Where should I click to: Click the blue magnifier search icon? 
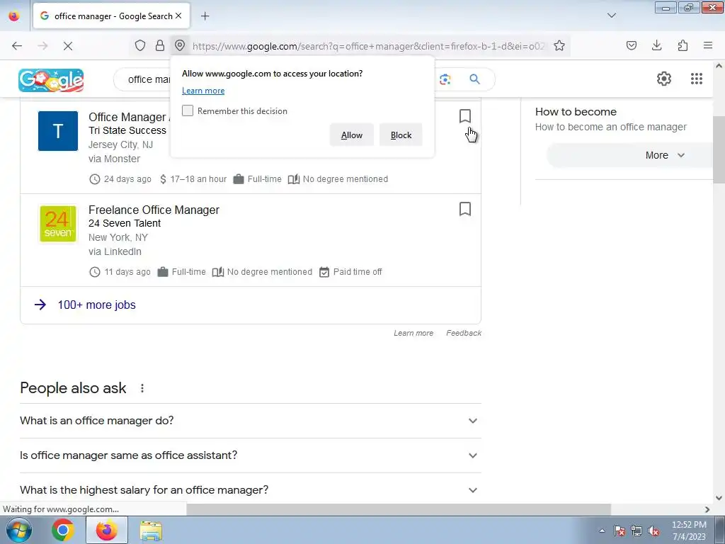point(474,79)
